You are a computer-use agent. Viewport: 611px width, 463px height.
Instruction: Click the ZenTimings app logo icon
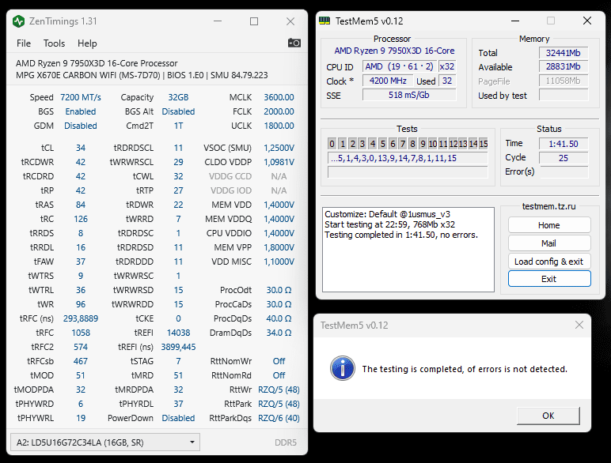(x=18, y=21)
